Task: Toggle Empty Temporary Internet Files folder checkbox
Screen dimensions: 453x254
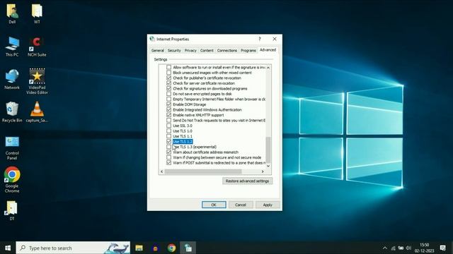Action: tap(168, 99)
